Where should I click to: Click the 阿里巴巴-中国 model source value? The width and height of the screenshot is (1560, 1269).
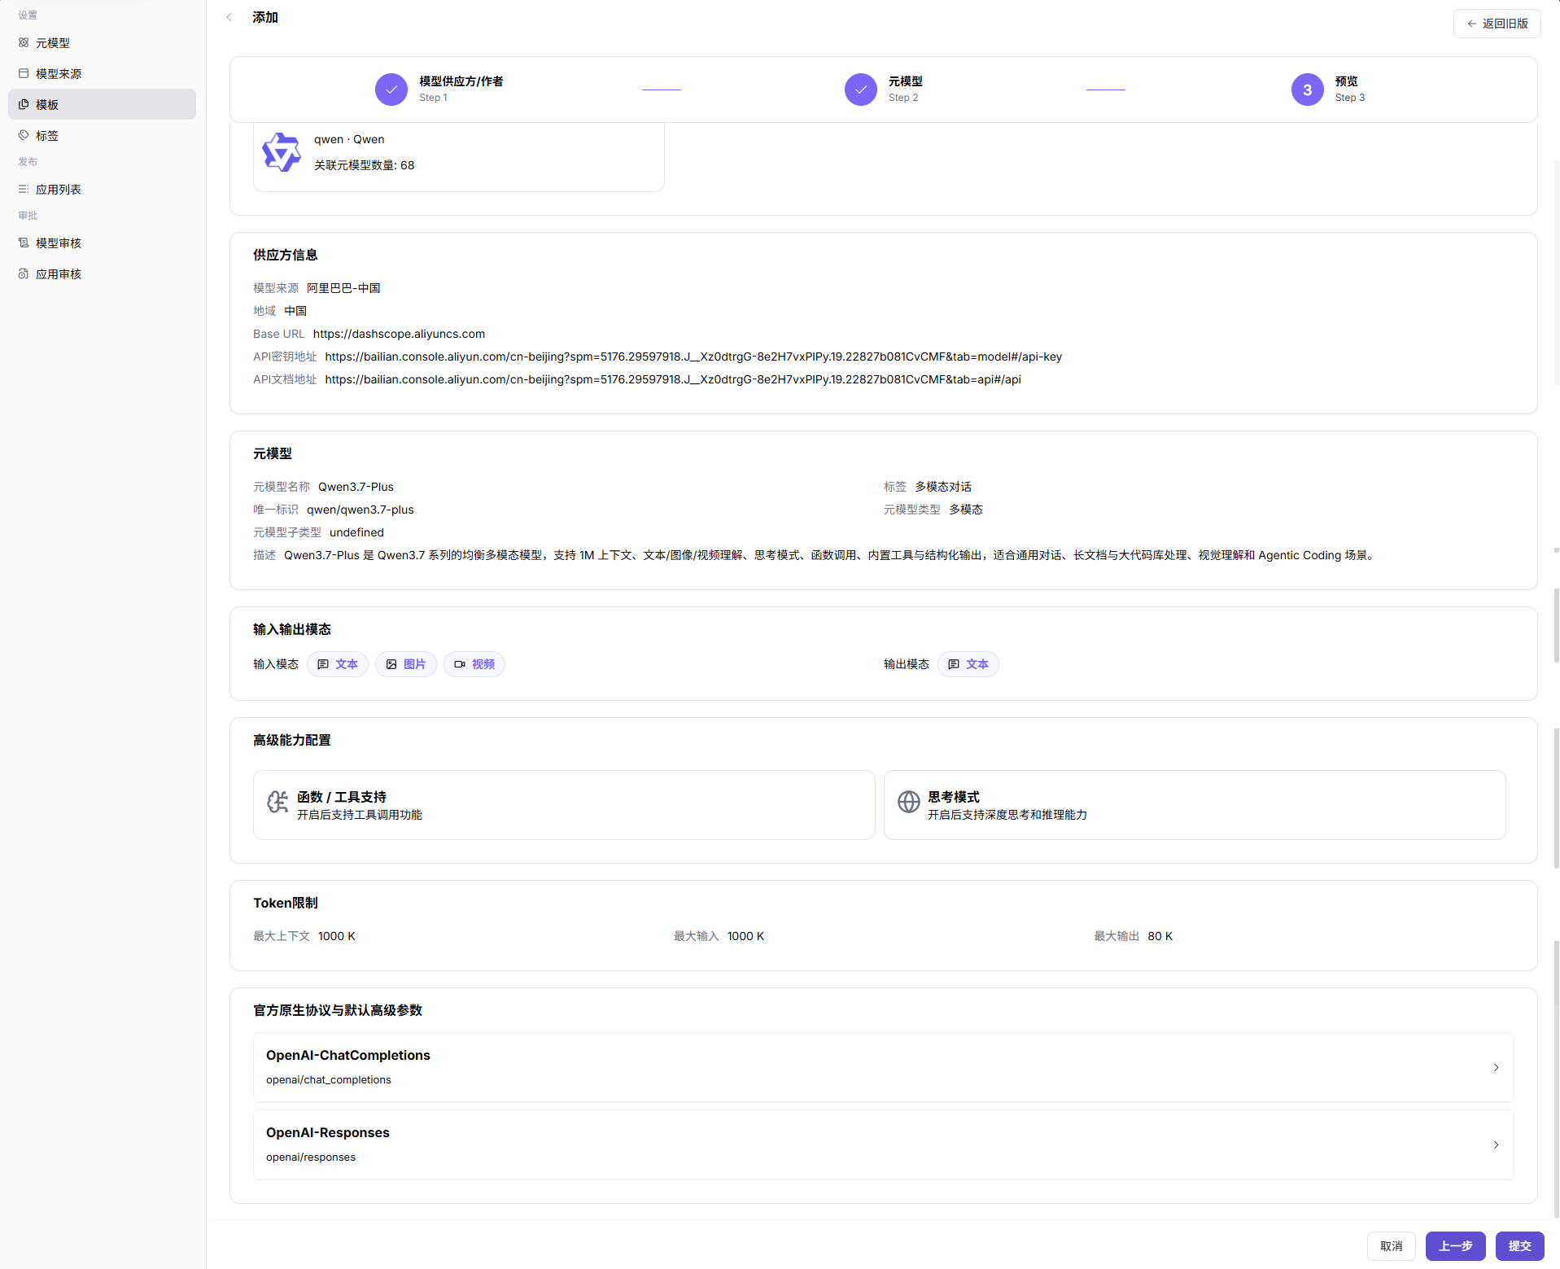pyautogui.click(x=343, y=288)
